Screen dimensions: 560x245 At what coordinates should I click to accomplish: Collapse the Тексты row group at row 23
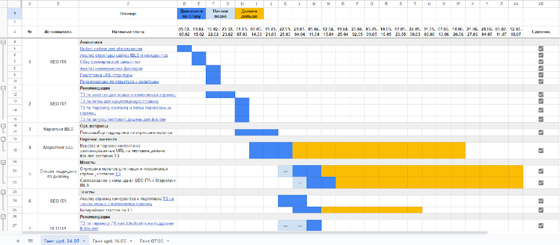[x=4, y=192]
